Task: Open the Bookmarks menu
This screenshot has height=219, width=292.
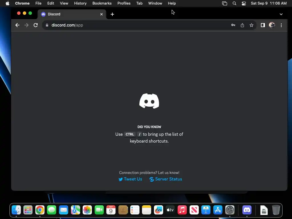Action: tap(102, 3)
